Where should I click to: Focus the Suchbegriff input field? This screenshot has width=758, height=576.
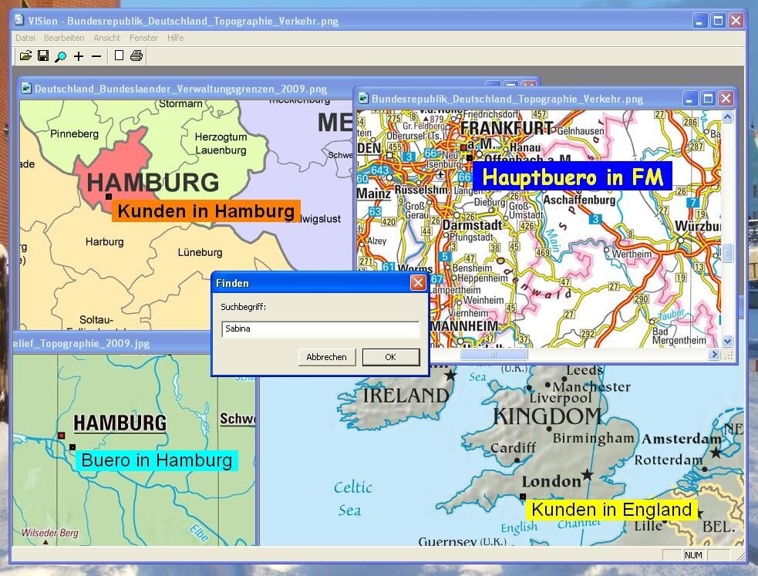pos(321,329)
